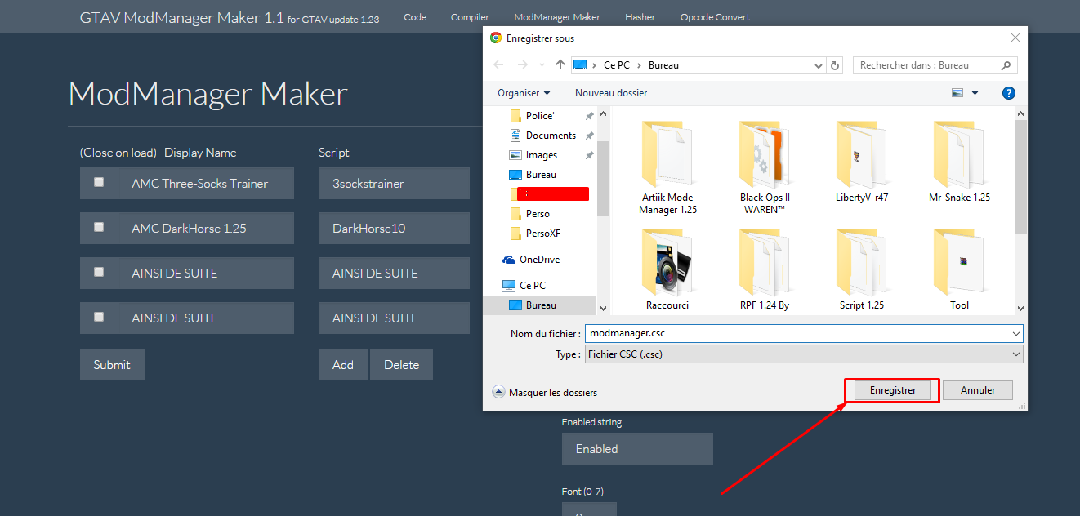Select the highlighted Bureau entry under Ce PC
The width and height of the screenshot is (1080, 516).
tap(541, 305)
